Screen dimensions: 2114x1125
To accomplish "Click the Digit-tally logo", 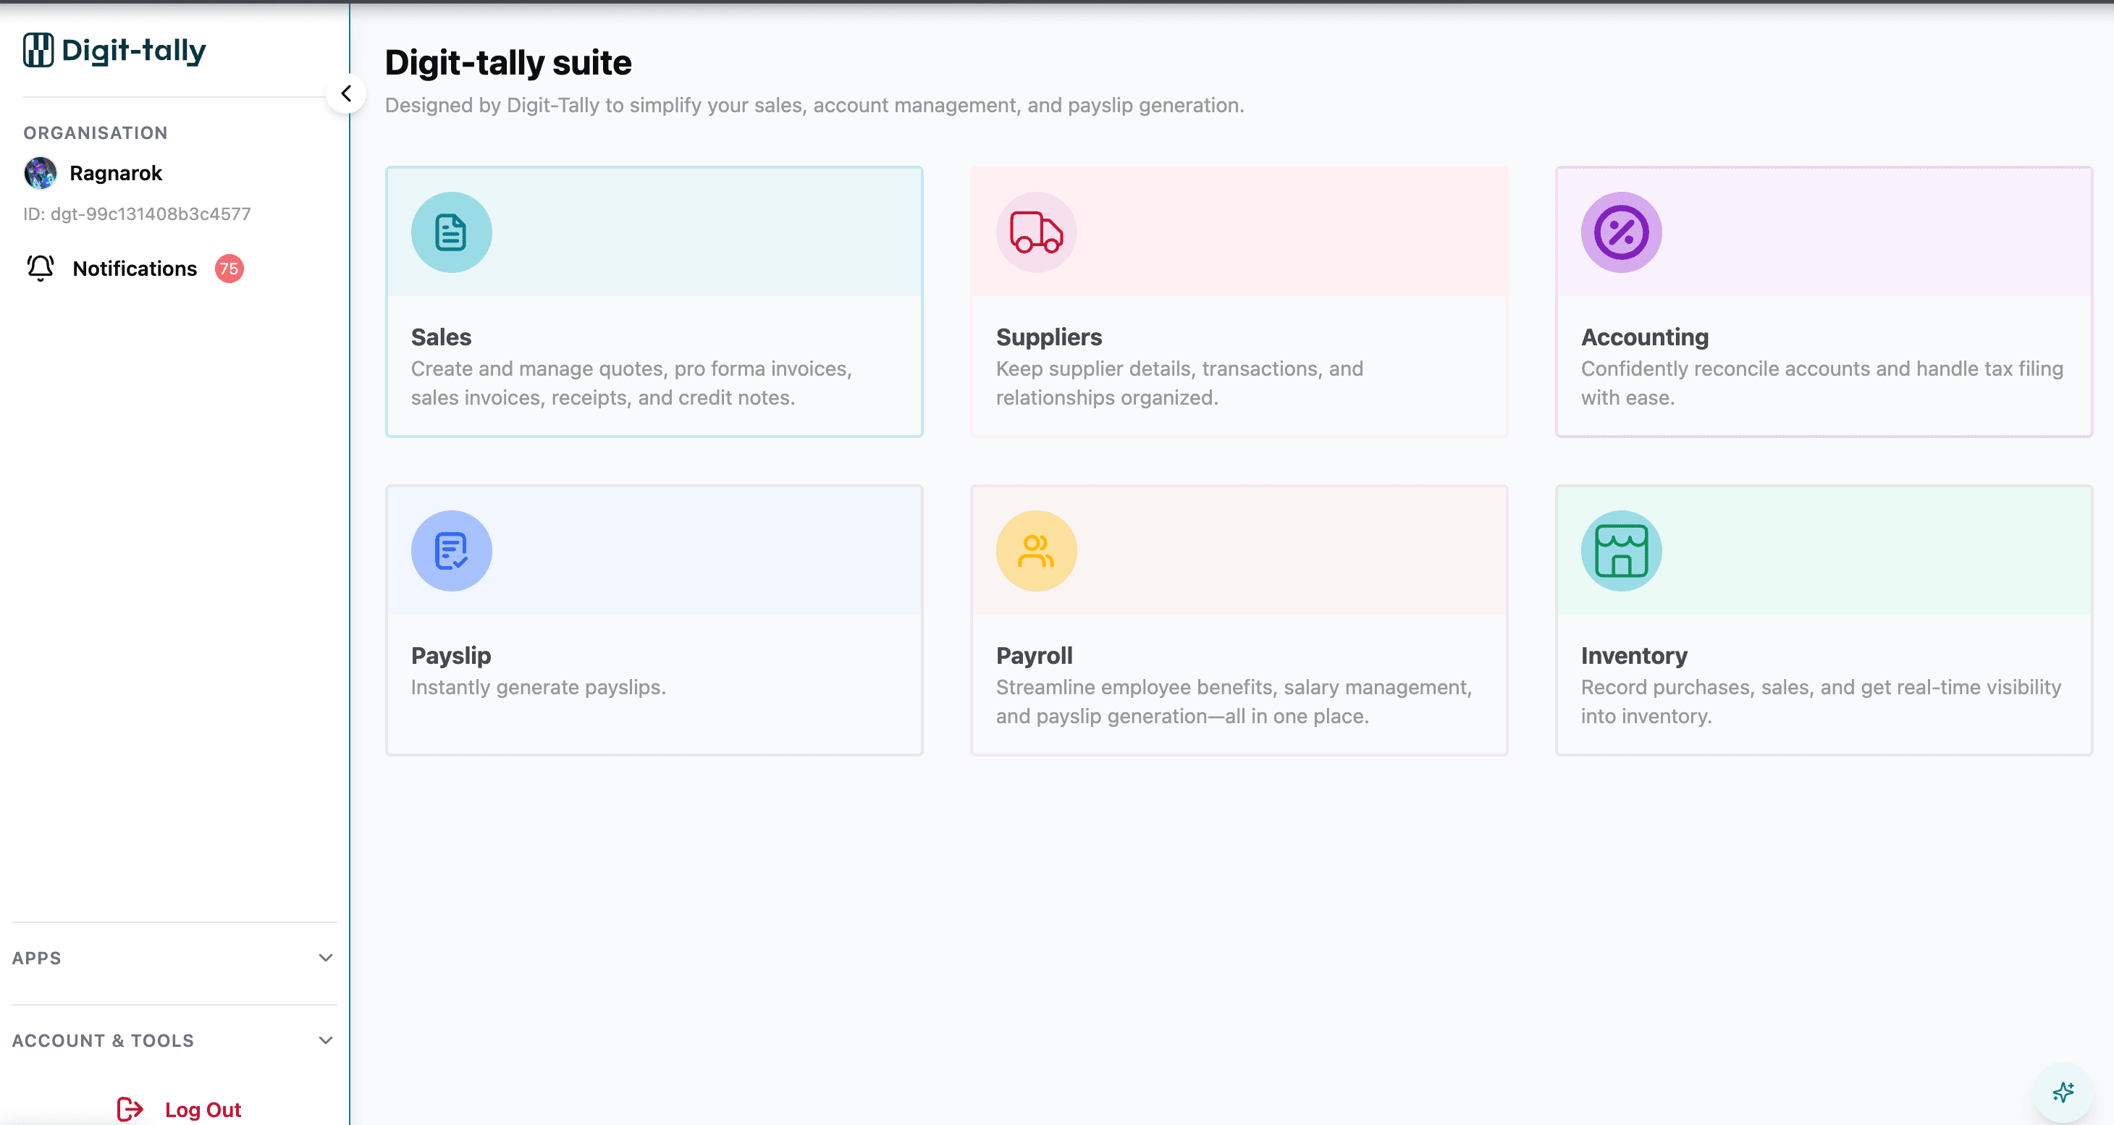I will click(x=115, y=50).
